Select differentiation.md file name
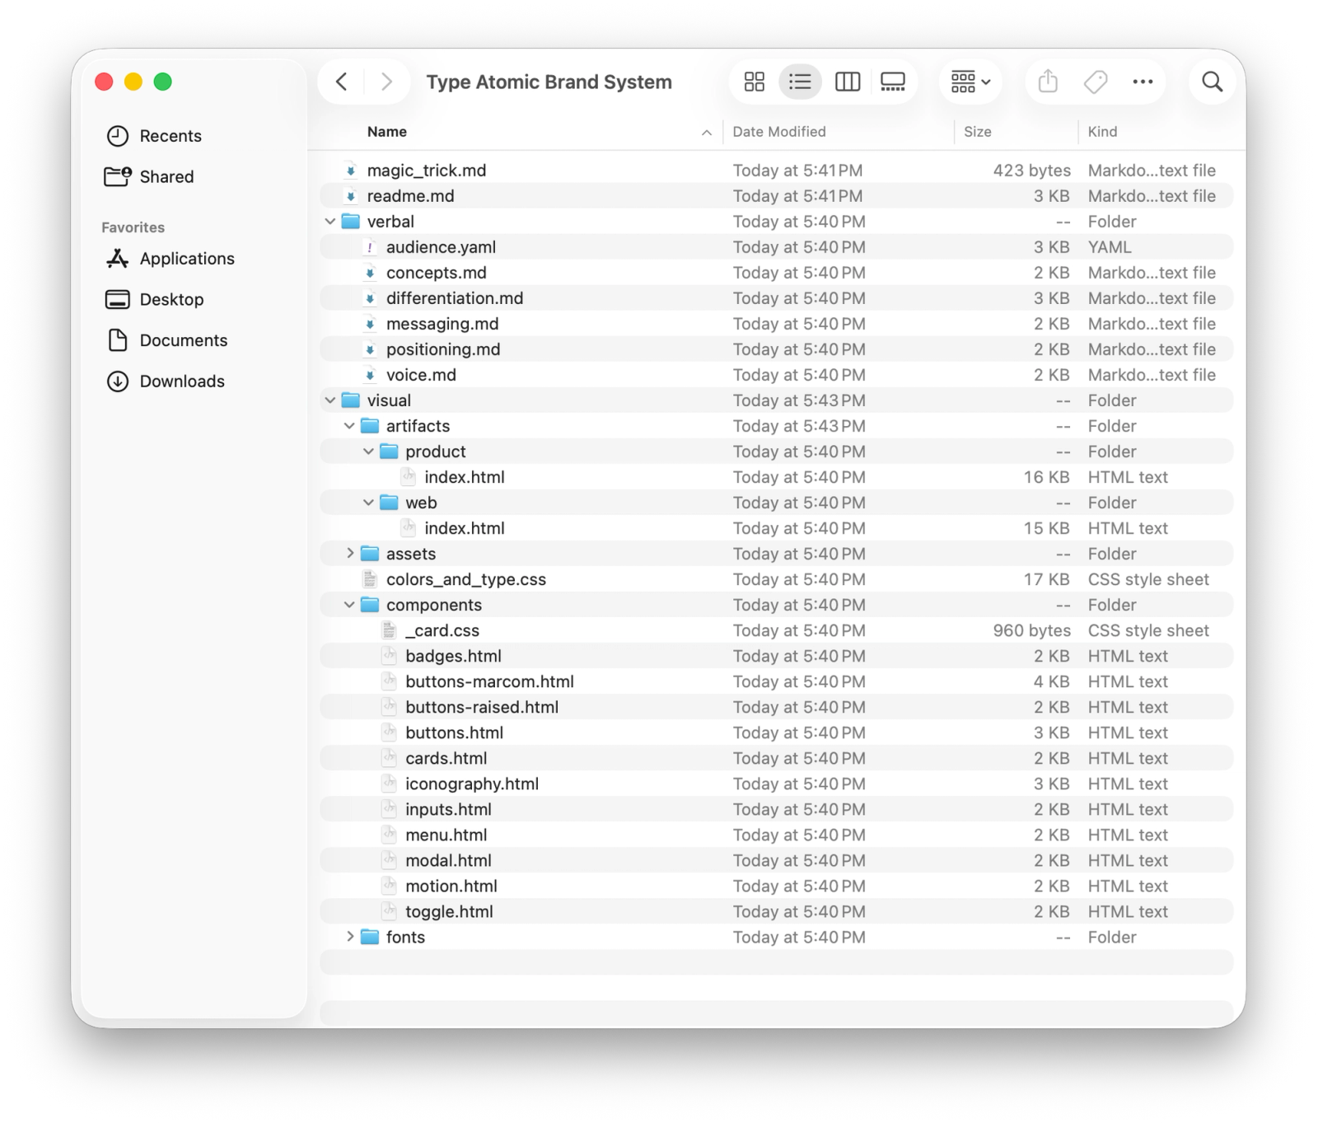 coord(455,298)
